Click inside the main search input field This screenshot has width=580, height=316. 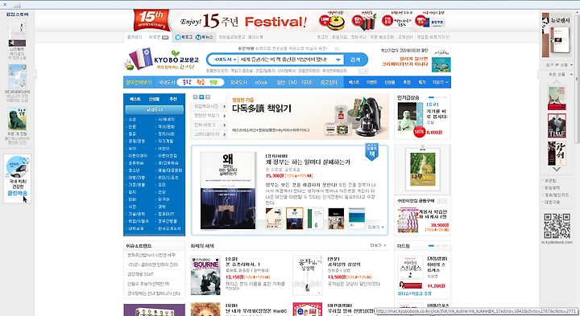click(x=286, y=60)
